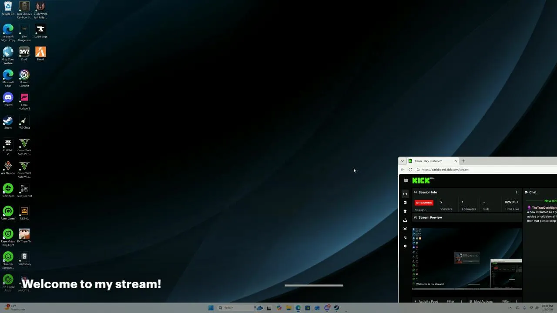Open Razer Virtual Ring Light icon

8,237
